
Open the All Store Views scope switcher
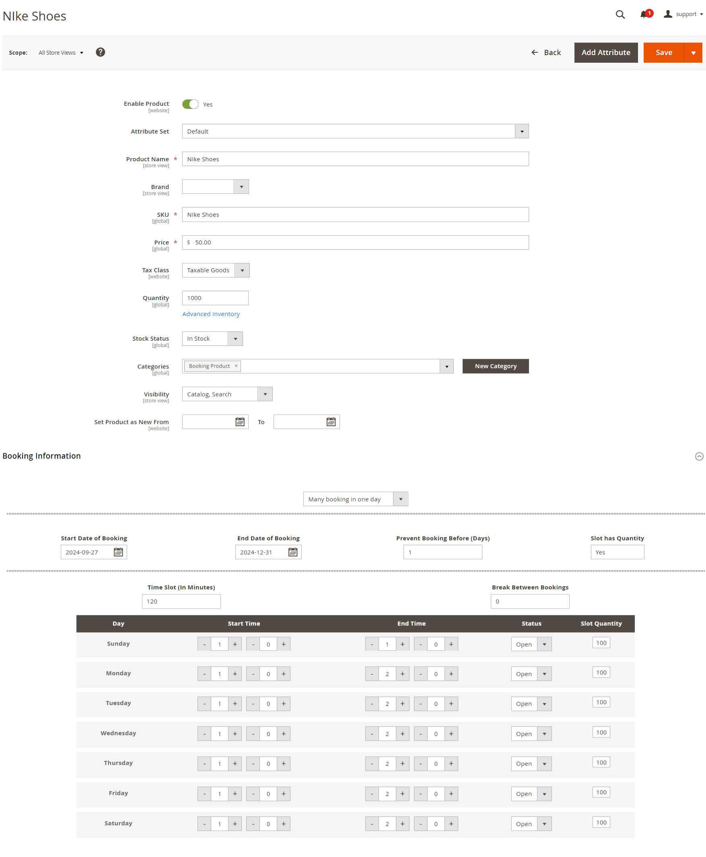(x=61, y=53)
